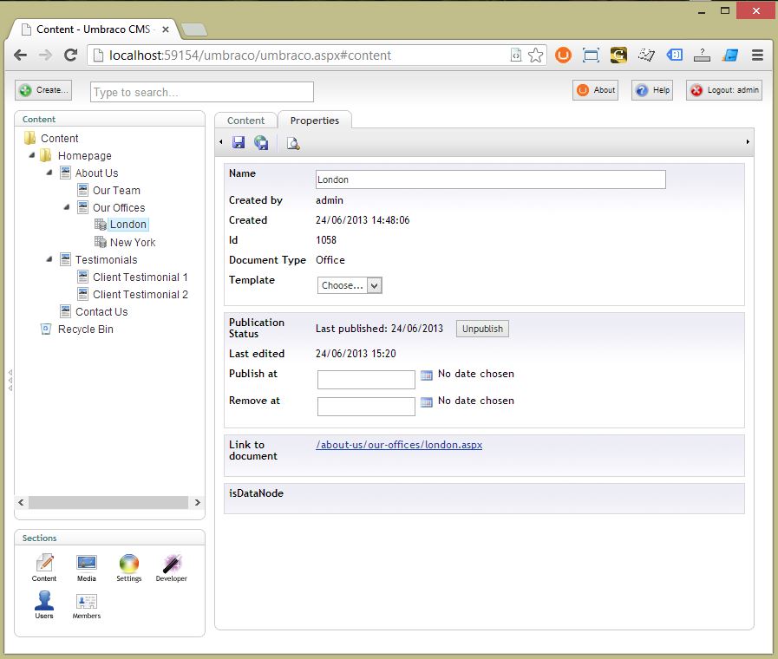Screen dimensions: 778x659
Task: Click the browser address bar URL
Action: (x=250, y=55)
